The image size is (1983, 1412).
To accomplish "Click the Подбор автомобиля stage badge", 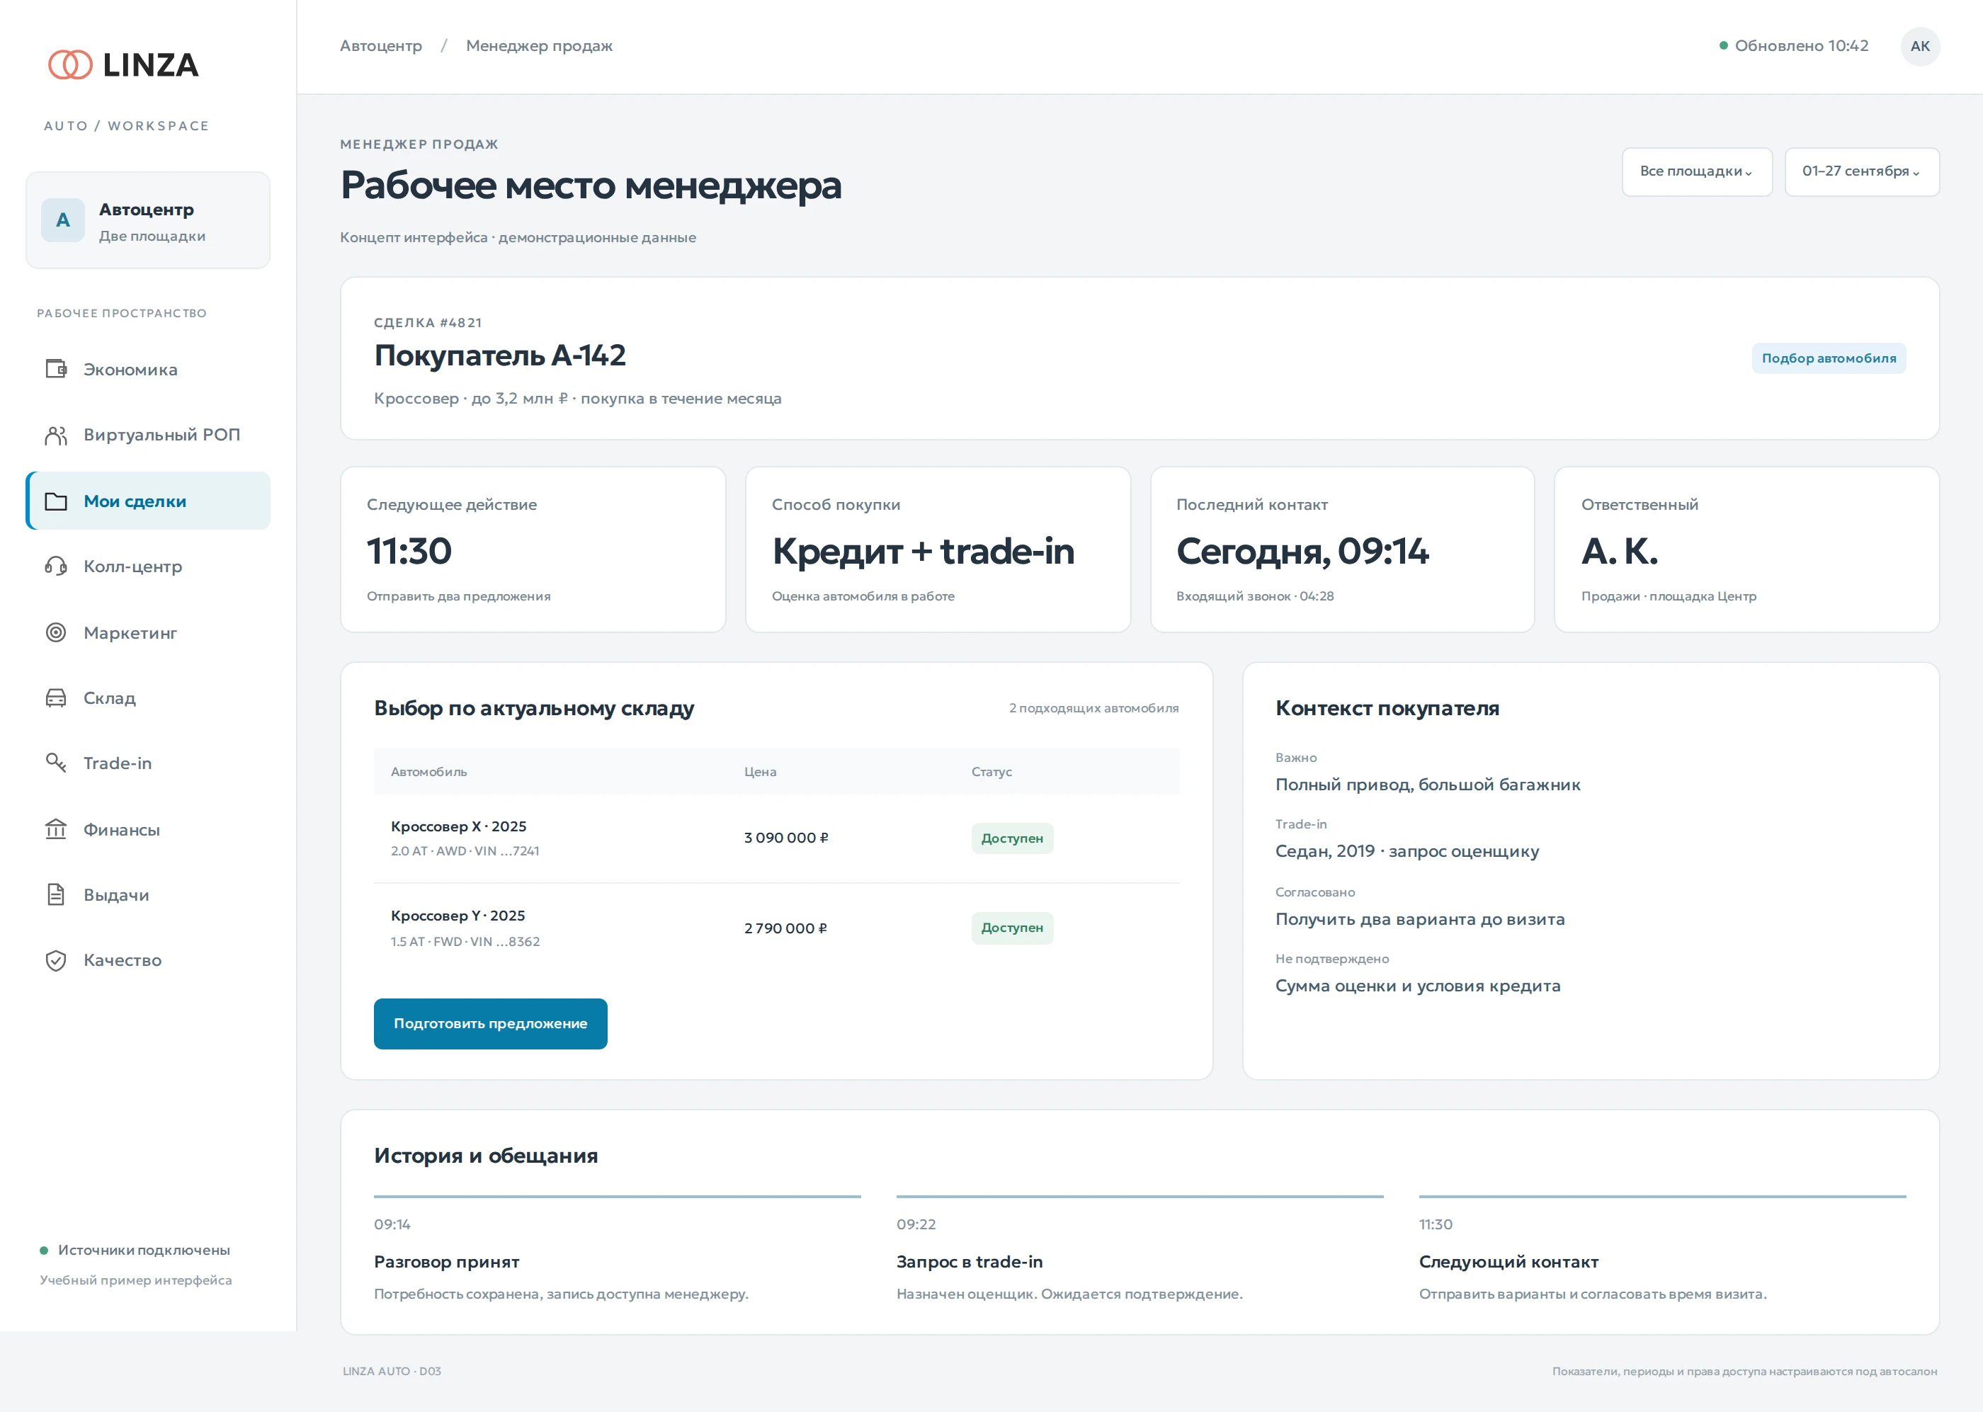I will 1828,358.
